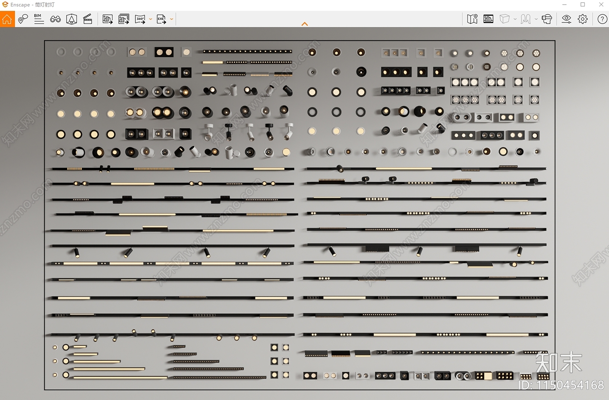Expand the 360 panorama dropdown arrow
The image size is (609, 400).
coord(151,19)
